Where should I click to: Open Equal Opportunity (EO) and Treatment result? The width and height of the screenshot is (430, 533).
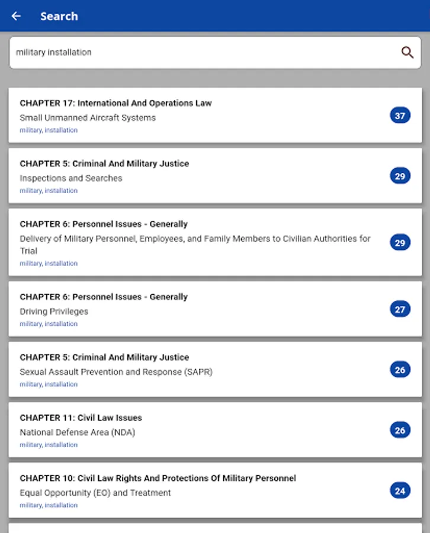(x=215, y=490)
